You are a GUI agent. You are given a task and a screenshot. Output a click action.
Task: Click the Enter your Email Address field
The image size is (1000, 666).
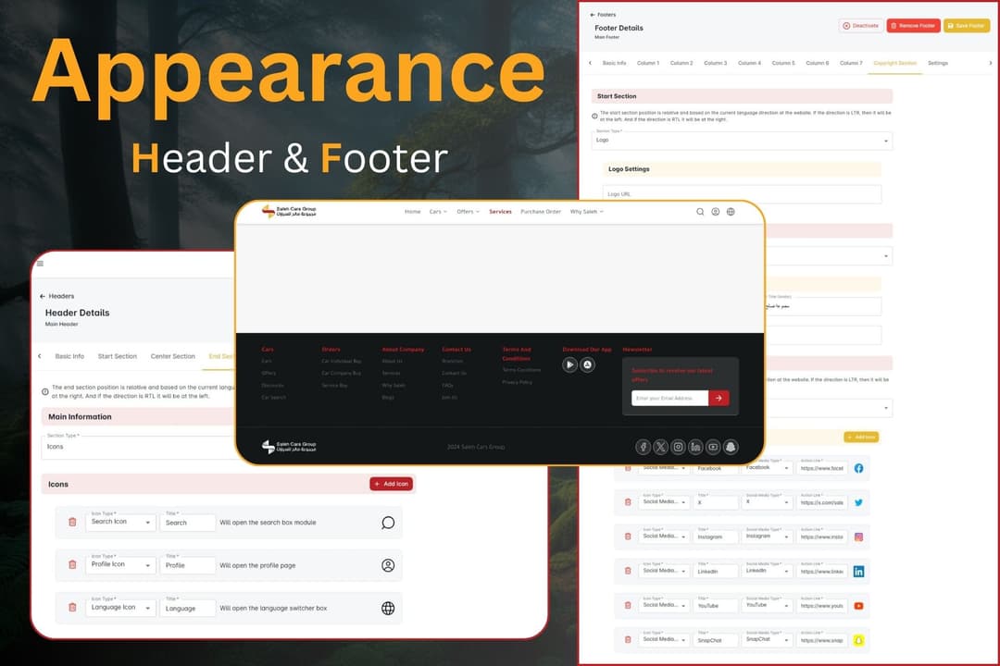[669, 398]
